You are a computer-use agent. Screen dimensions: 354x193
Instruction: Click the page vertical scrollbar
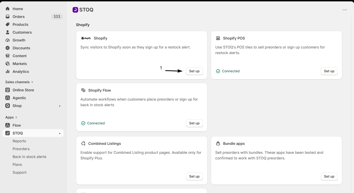click(x=353, y=105)
